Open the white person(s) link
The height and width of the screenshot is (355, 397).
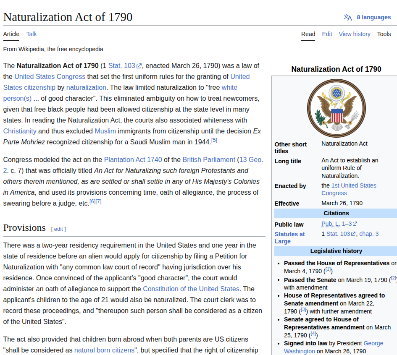pos(17,98)
